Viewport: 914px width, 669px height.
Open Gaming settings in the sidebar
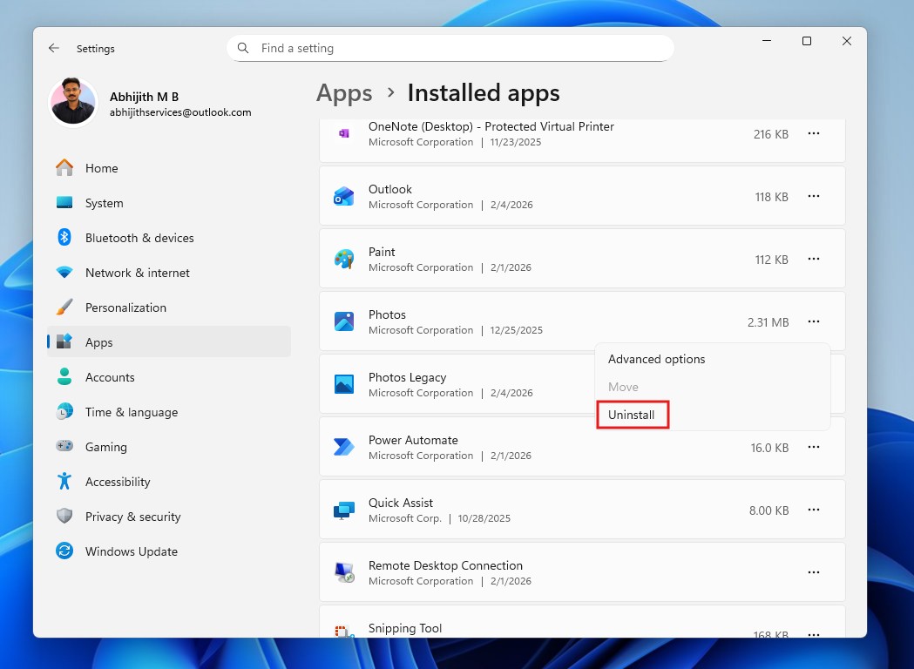pyautogui.click(x=107, y=447)
